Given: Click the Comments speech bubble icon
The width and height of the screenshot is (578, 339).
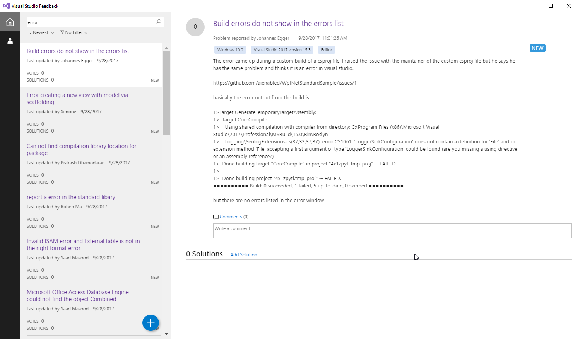Looking at the screenshot, I should (x=216, y=217).
